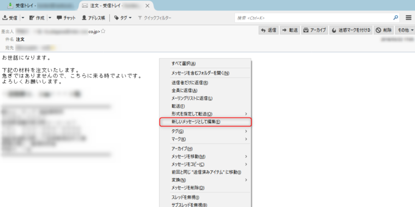Choose スレッドを無視(I) menu item
The height and width of the screenshot is (207, 415).
[x=205, y=198]
